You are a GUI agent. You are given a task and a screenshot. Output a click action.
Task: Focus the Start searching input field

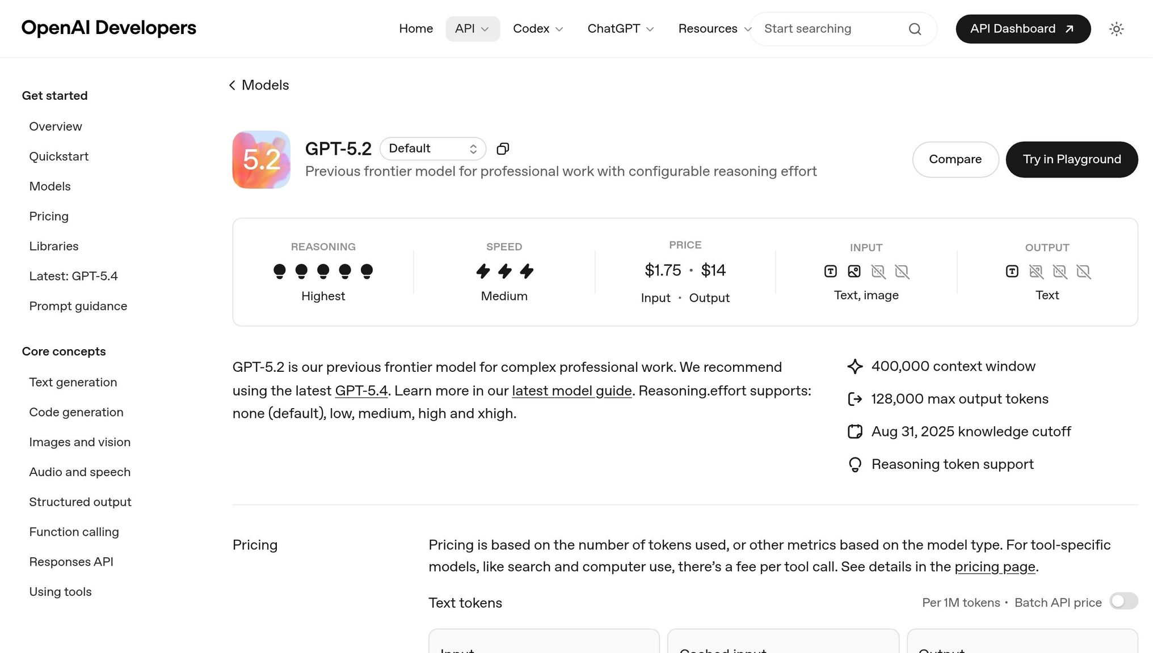828,29
